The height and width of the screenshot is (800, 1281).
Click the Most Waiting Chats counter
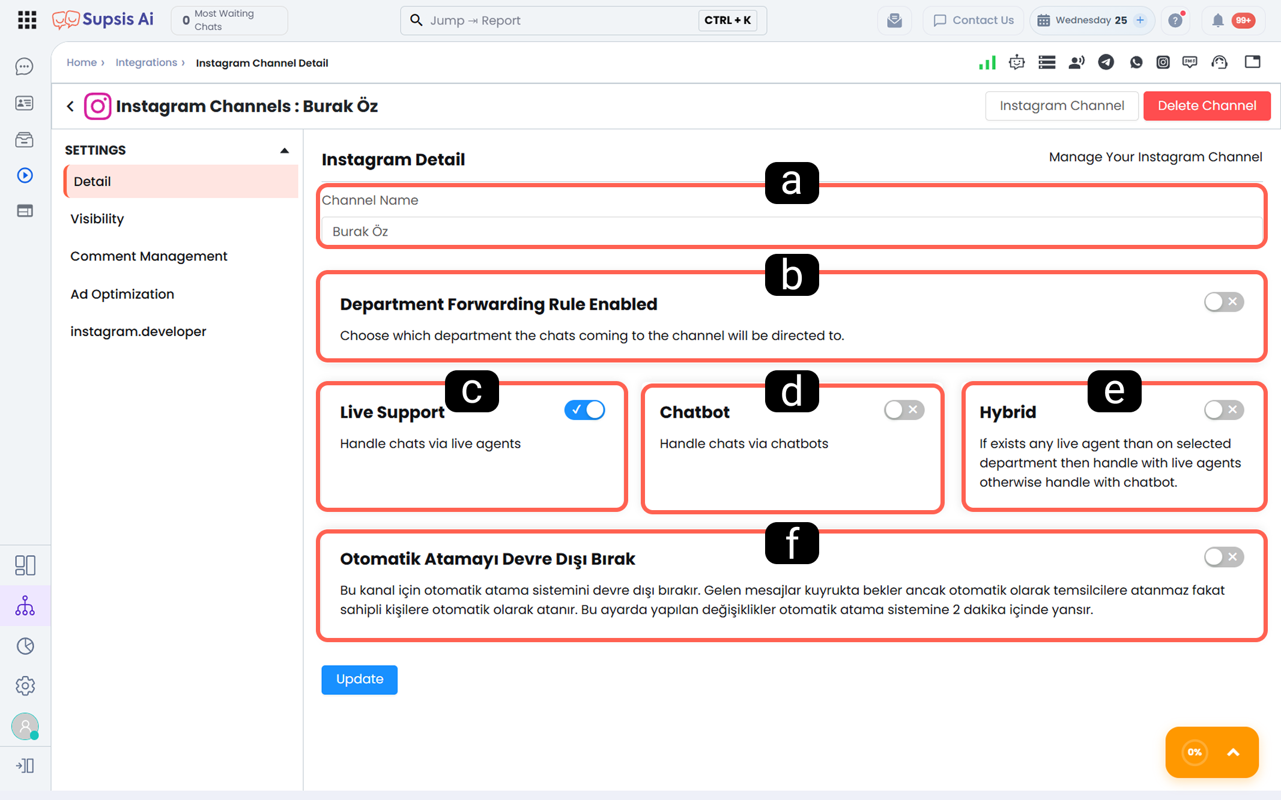click(x=229, y=20)
